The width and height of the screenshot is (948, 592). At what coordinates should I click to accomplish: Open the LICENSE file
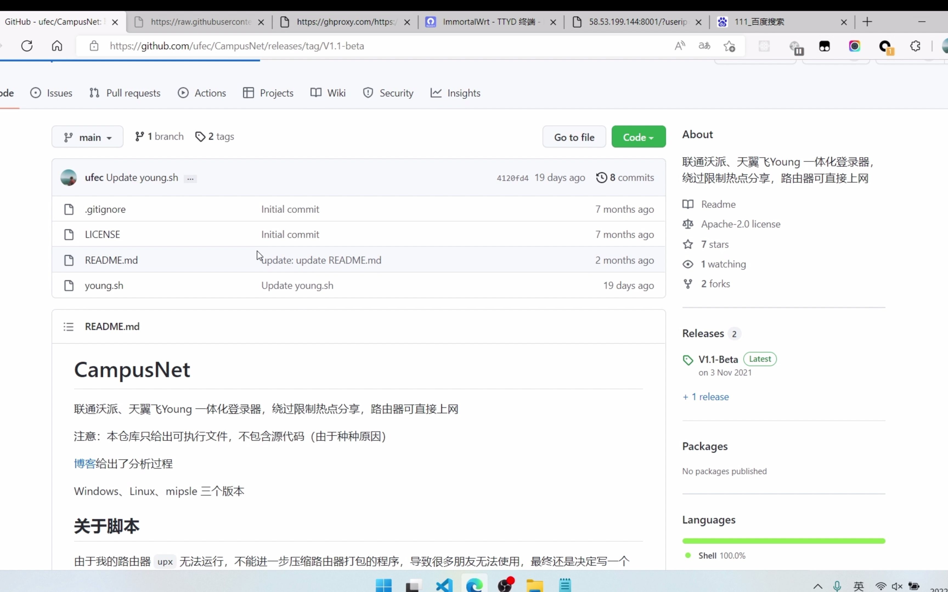tap(102, 234)
